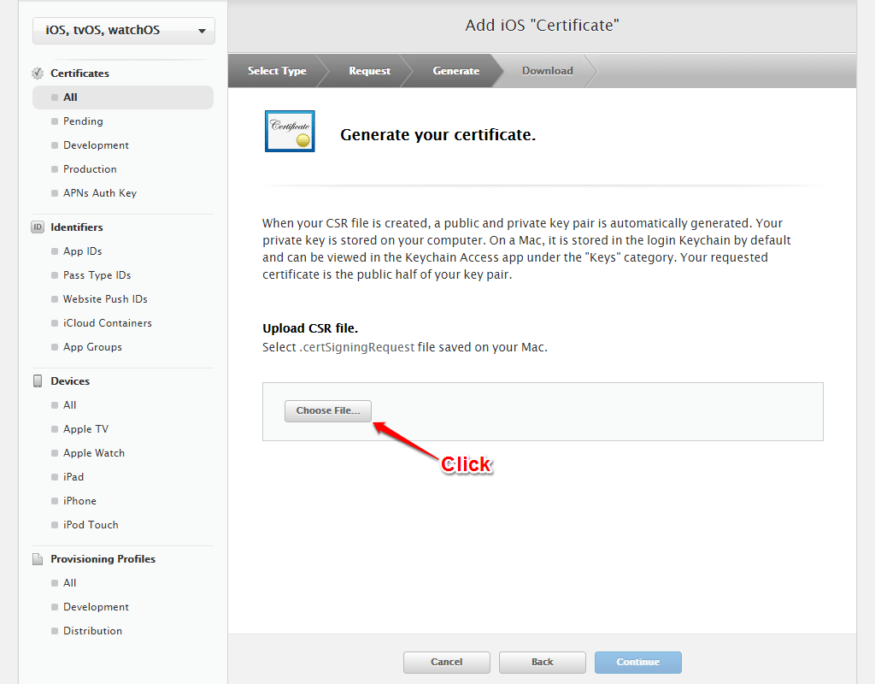Click the Cancel button
The image size is (875, 684).
[446, 663]
